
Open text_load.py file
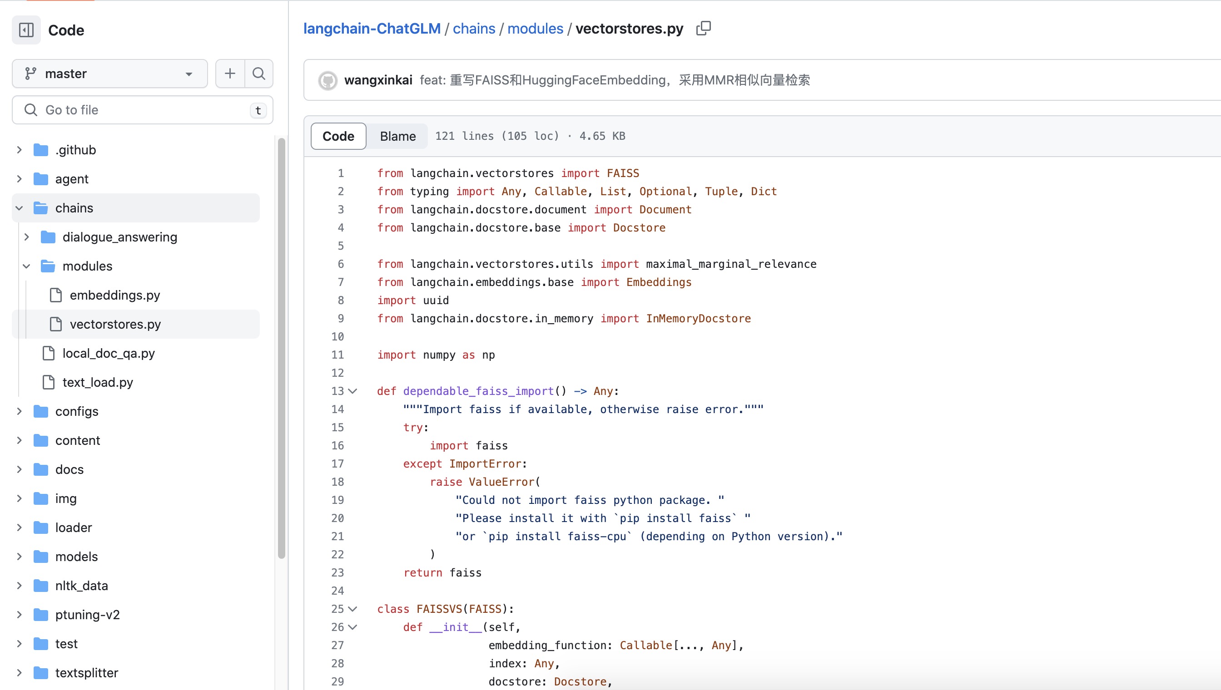point(98,382)
